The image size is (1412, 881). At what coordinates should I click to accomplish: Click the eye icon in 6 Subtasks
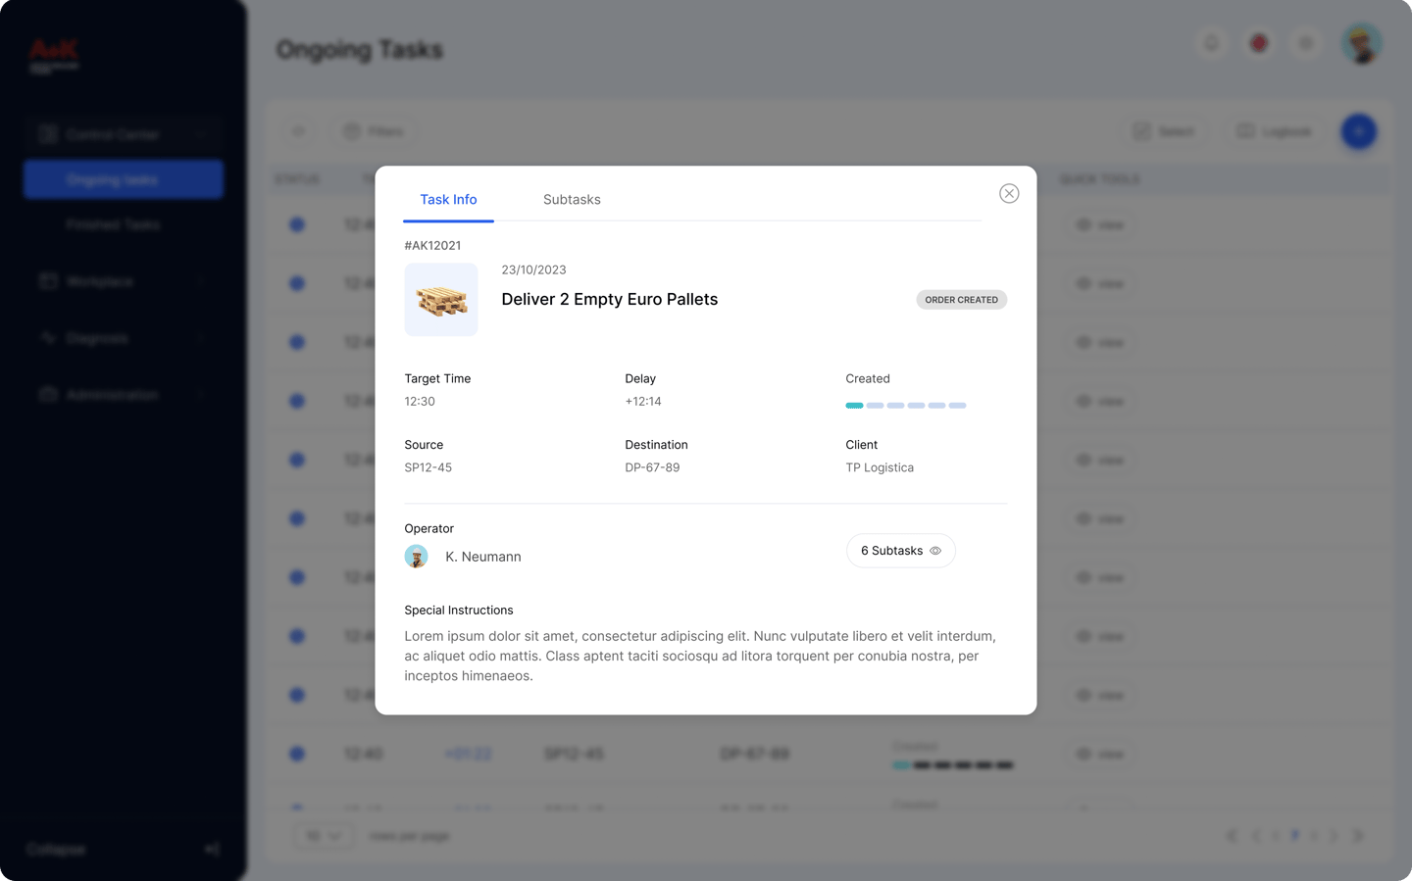tap(935, 551)
